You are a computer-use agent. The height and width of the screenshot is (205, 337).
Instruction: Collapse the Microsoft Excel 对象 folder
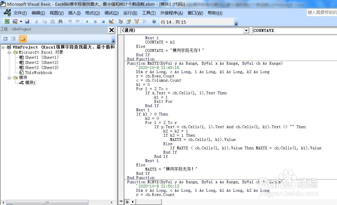click(9, 53)
